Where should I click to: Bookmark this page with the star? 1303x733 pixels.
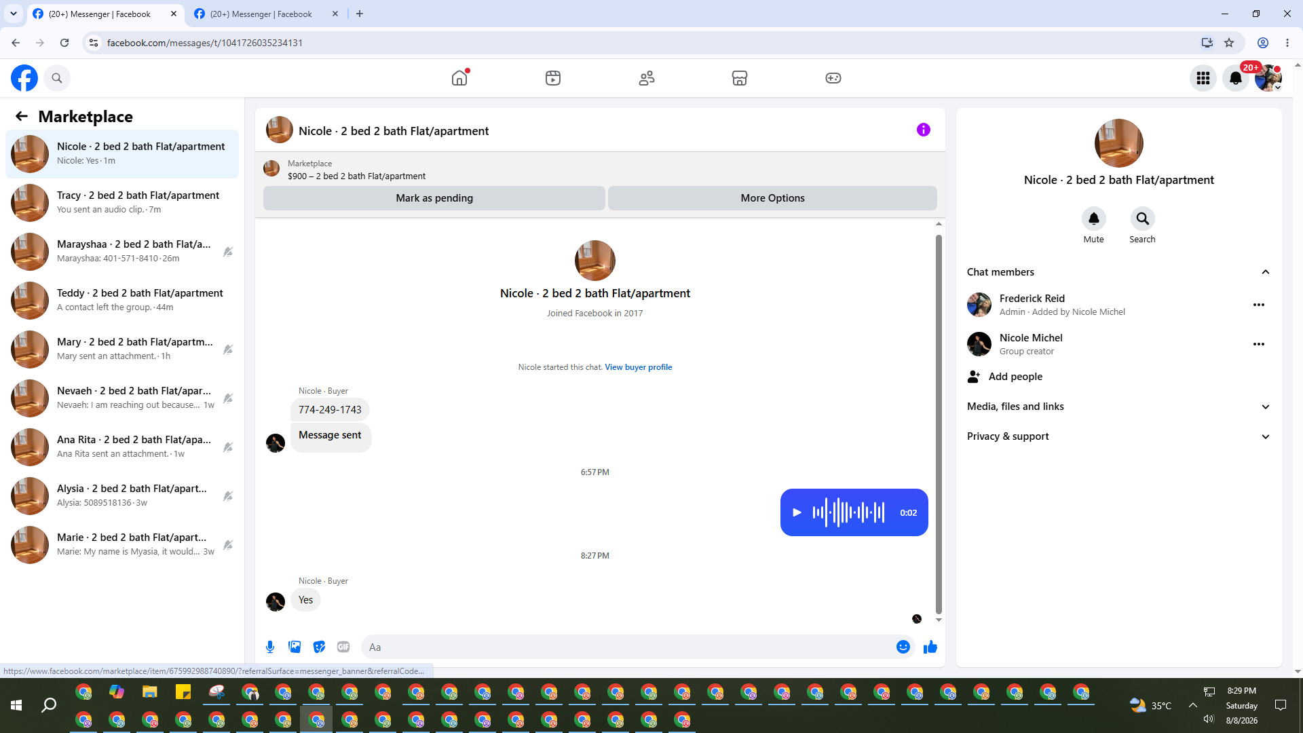(1229, 43)
